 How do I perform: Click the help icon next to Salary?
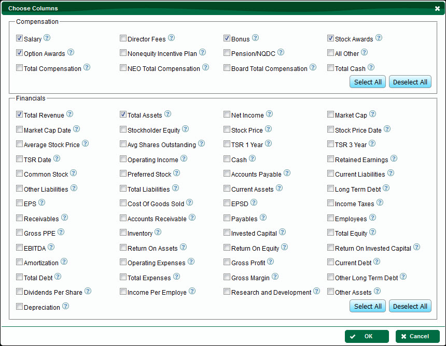(x=47, y=38)
